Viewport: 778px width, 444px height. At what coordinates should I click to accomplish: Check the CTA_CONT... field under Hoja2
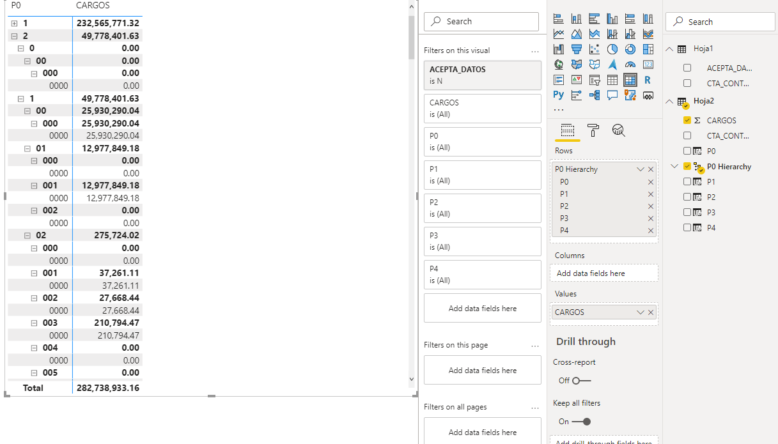pyautogui.click(x=687, y=135)
